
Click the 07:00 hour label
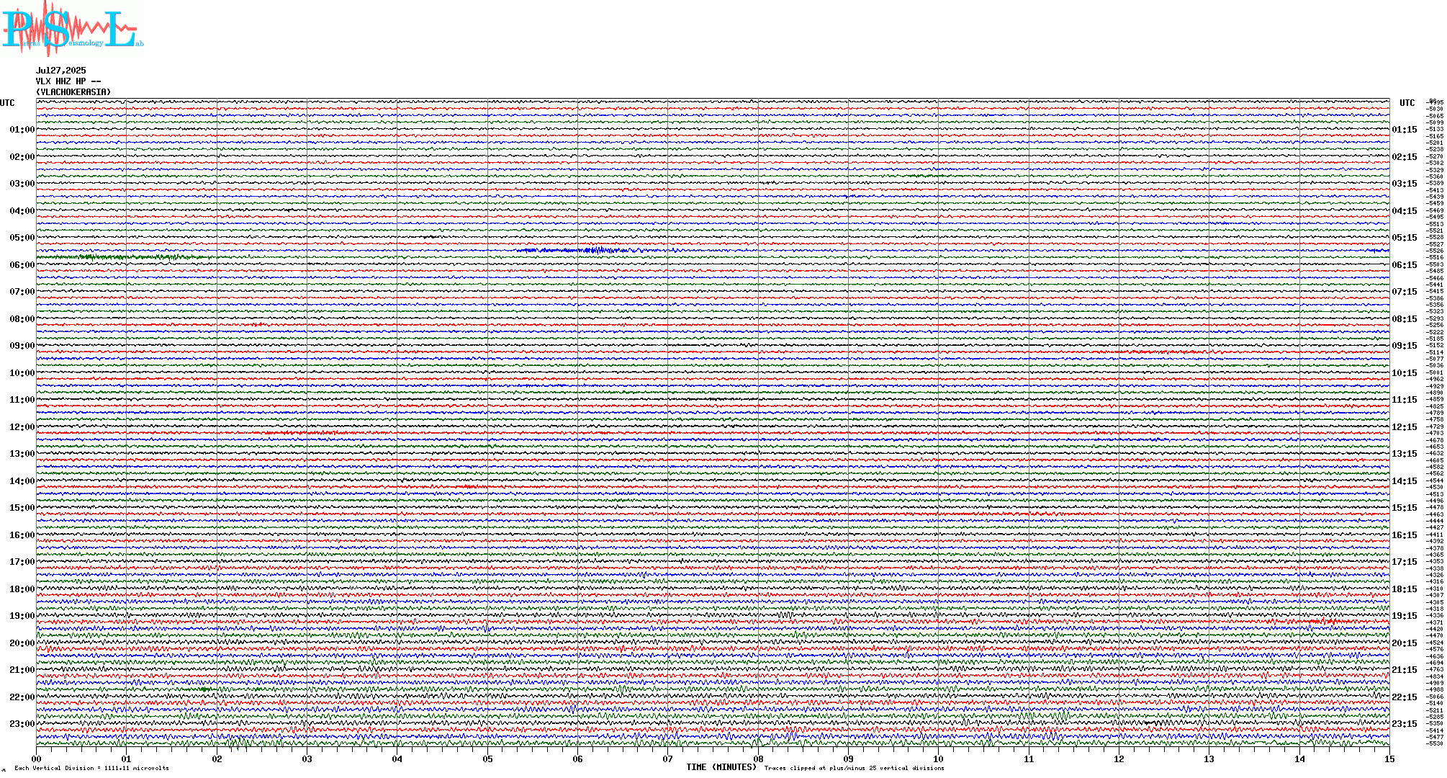(22, 292)
